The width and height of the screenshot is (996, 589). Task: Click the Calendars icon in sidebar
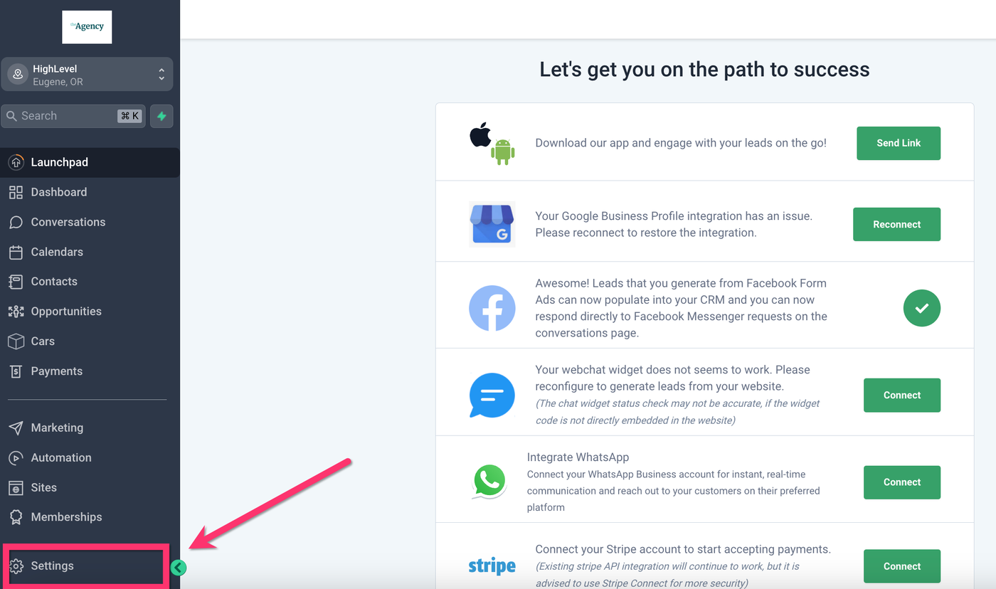(16, 252)
